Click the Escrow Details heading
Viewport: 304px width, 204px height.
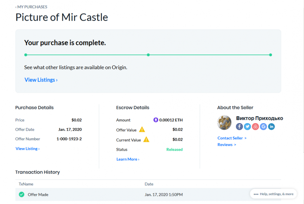tap(133, 108)
